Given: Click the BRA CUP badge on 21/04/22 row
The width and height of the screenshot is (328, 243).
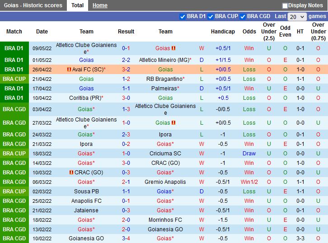Looking at the screenshot, I should 14,79.
